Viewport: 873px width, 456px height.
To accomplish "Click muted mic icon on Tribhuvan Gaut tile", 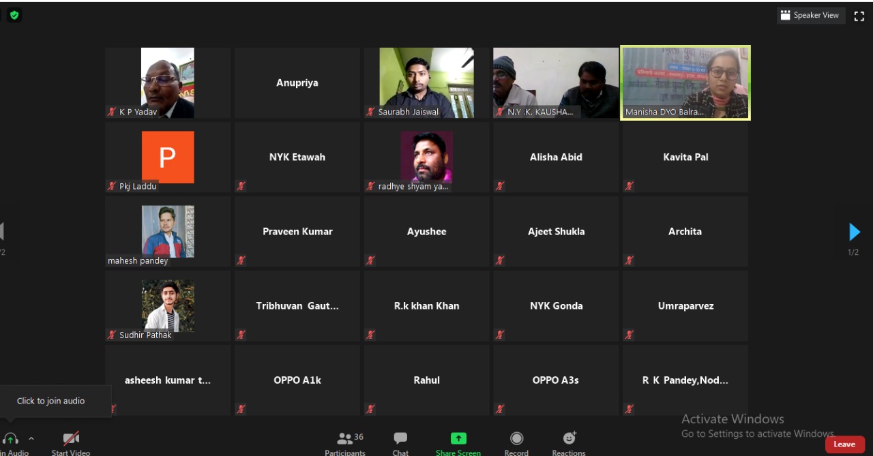I will click(x=241, y=335).
